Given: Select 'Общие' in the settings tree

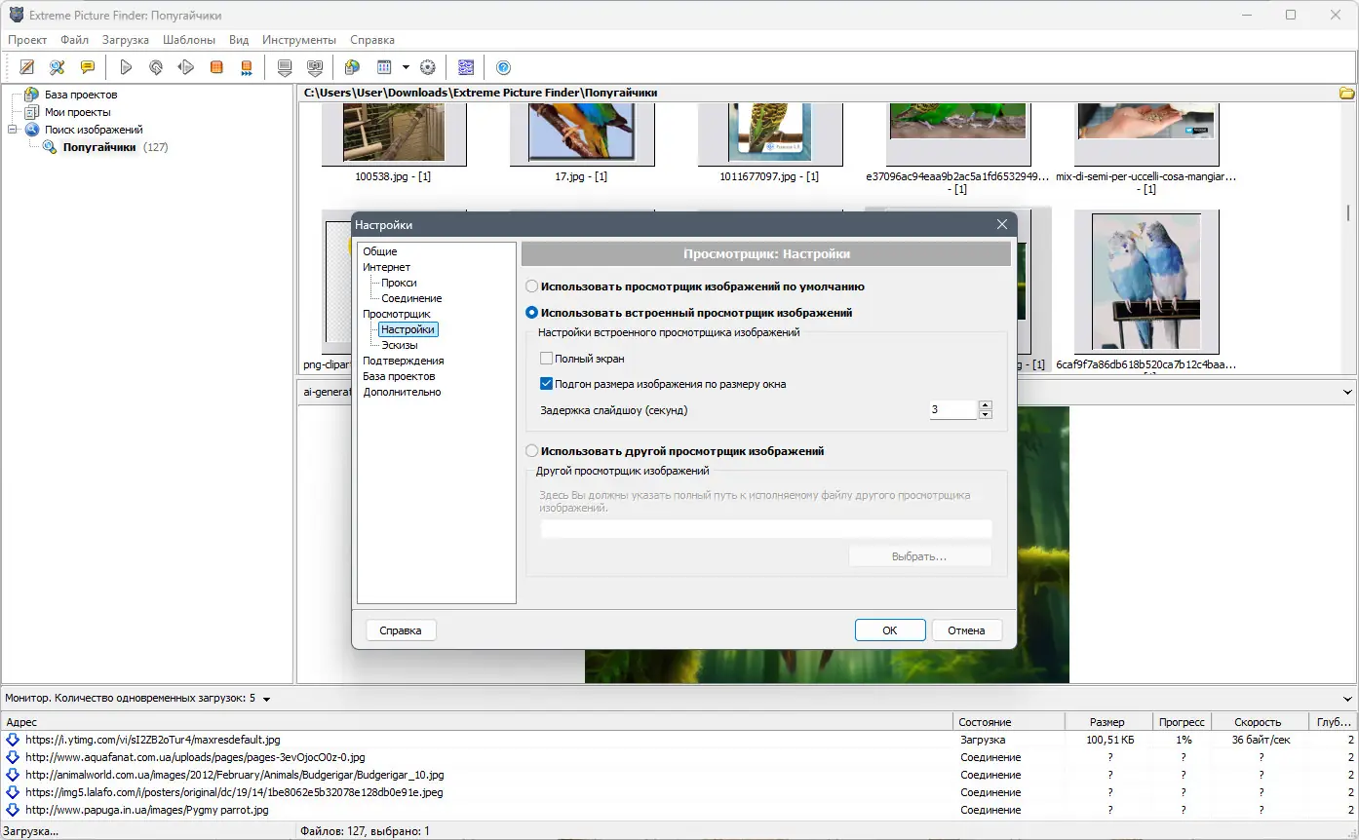Looking at the screenshot, I should tap(380, 251).
